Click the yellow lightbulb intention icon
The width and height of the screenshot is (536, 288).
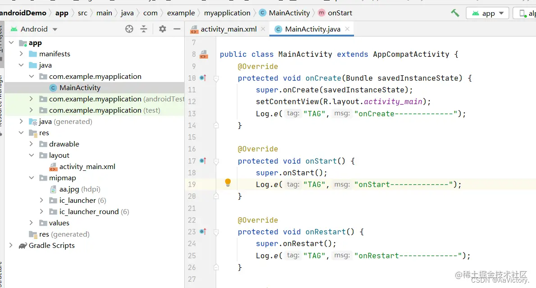(228, 183)
